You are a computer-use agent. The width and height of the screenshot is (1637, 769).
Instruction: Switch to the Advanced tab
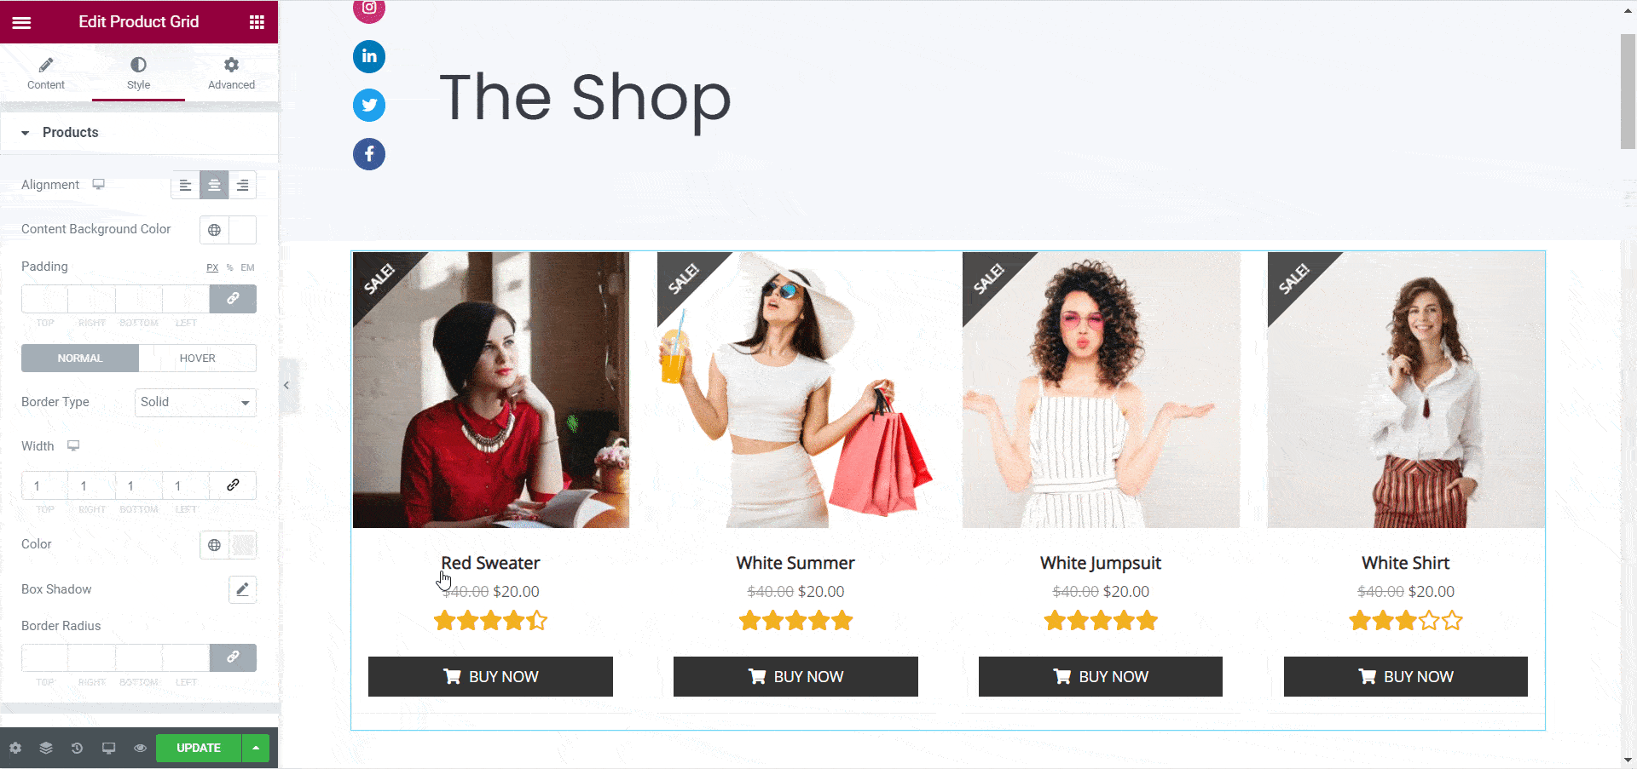point(231,73)
